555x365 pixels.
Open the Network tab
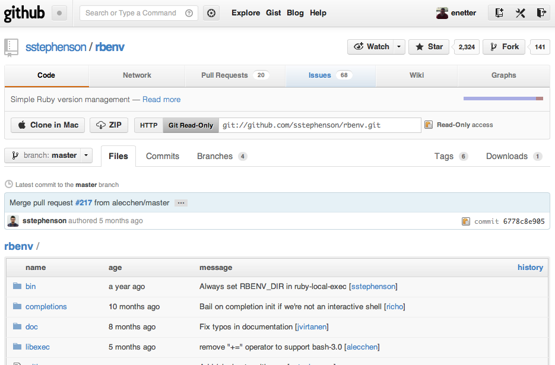(x=137, y=75)
